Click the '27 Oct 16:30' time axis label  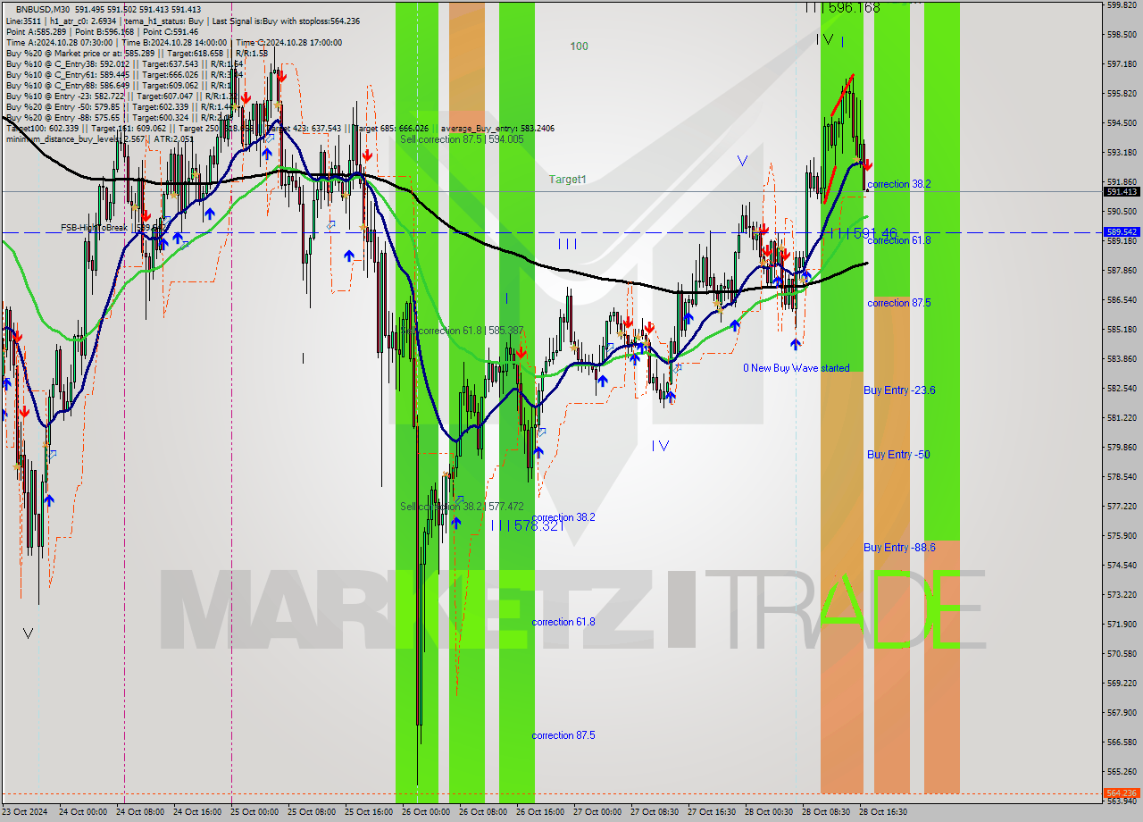(712, 812)
